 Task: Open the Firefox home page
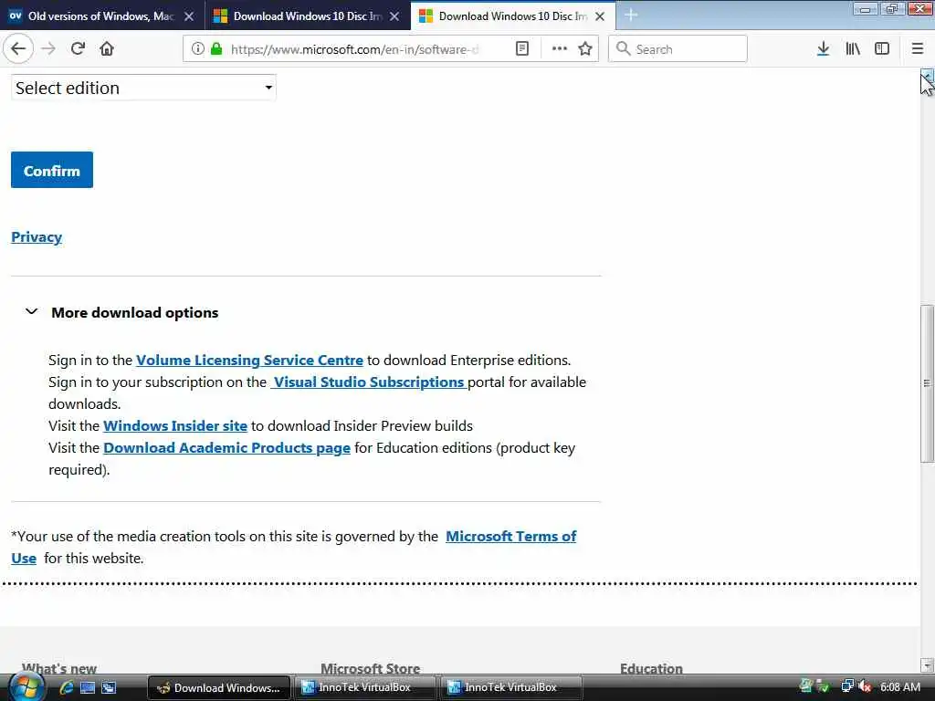tap(107, 49)
